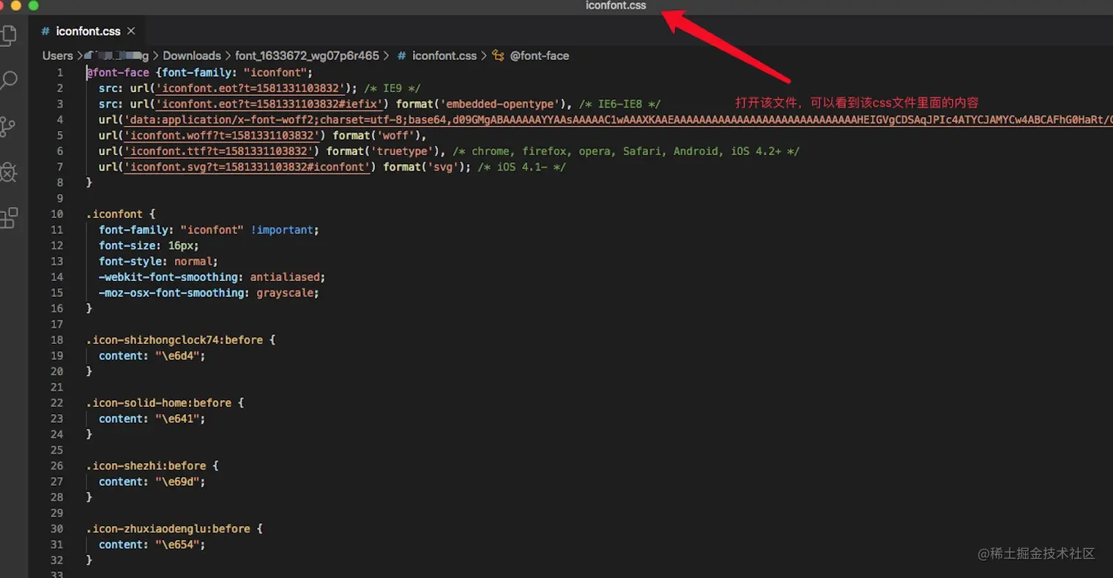Click the font-family property on line 11
Image resolution: width=1113 pixels, height=578 pixels.
tap(133, 230)
